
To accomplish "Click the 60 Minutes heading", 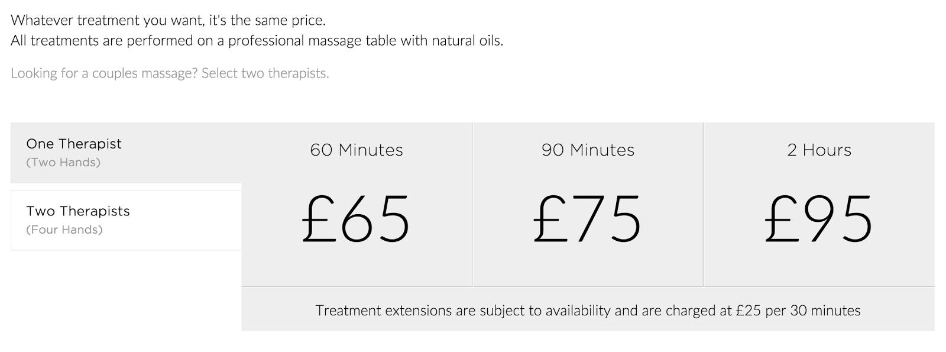I will coord(357,150).
